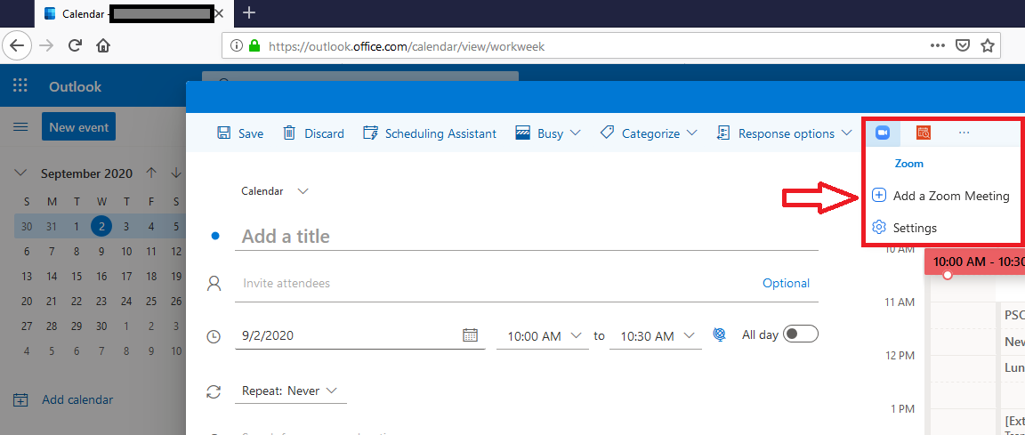This screenshot has height=435, width=1025.
Task: Click the browser home icon
Action: (102, 45)
